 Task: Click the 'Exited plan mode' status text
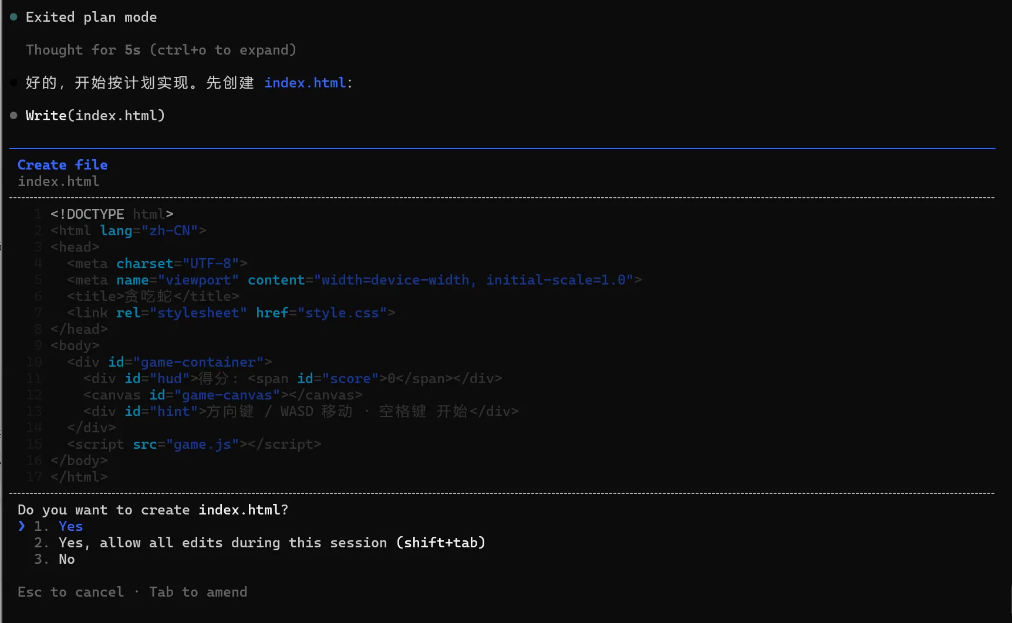click(91, 17)
